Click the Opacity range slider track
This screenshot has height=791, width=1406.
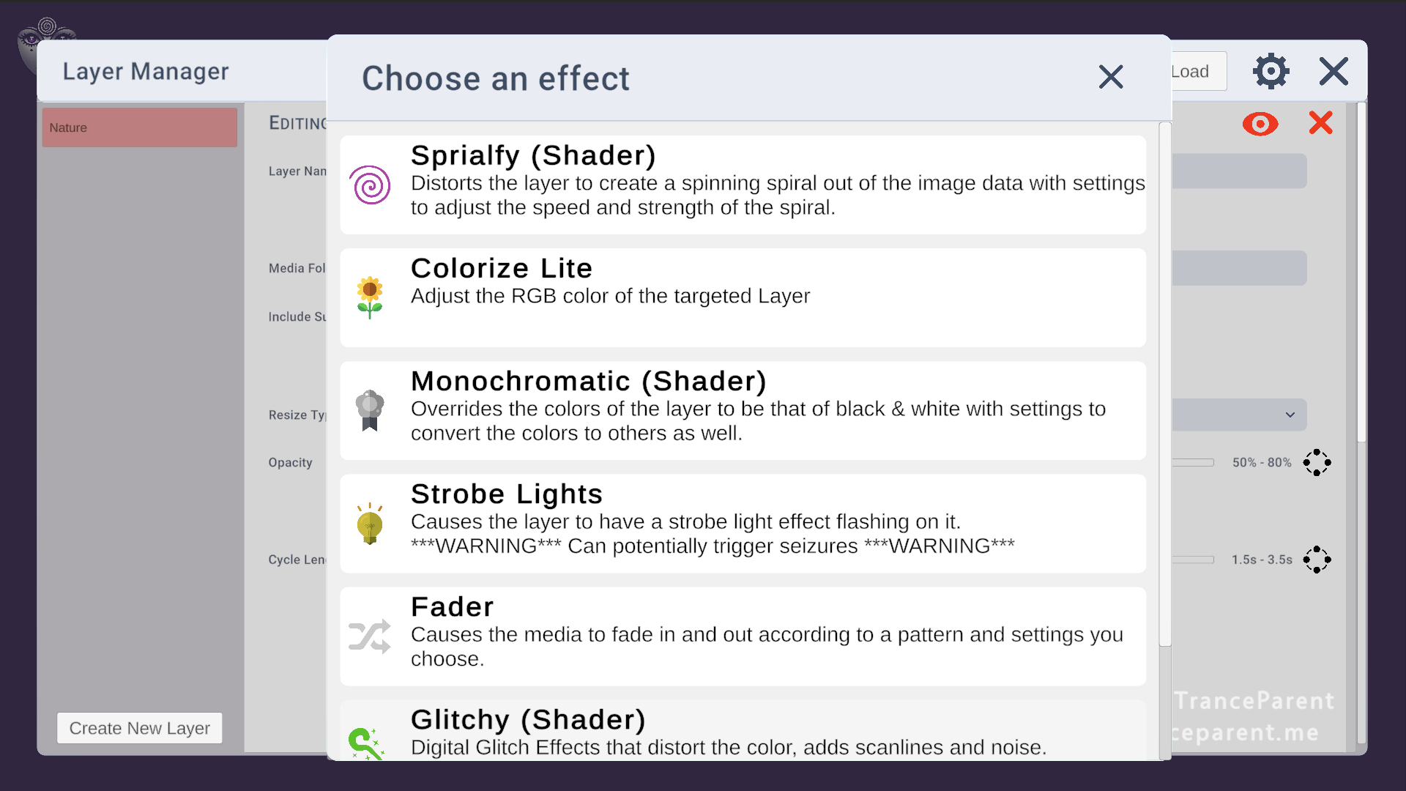pos(1193,462)
